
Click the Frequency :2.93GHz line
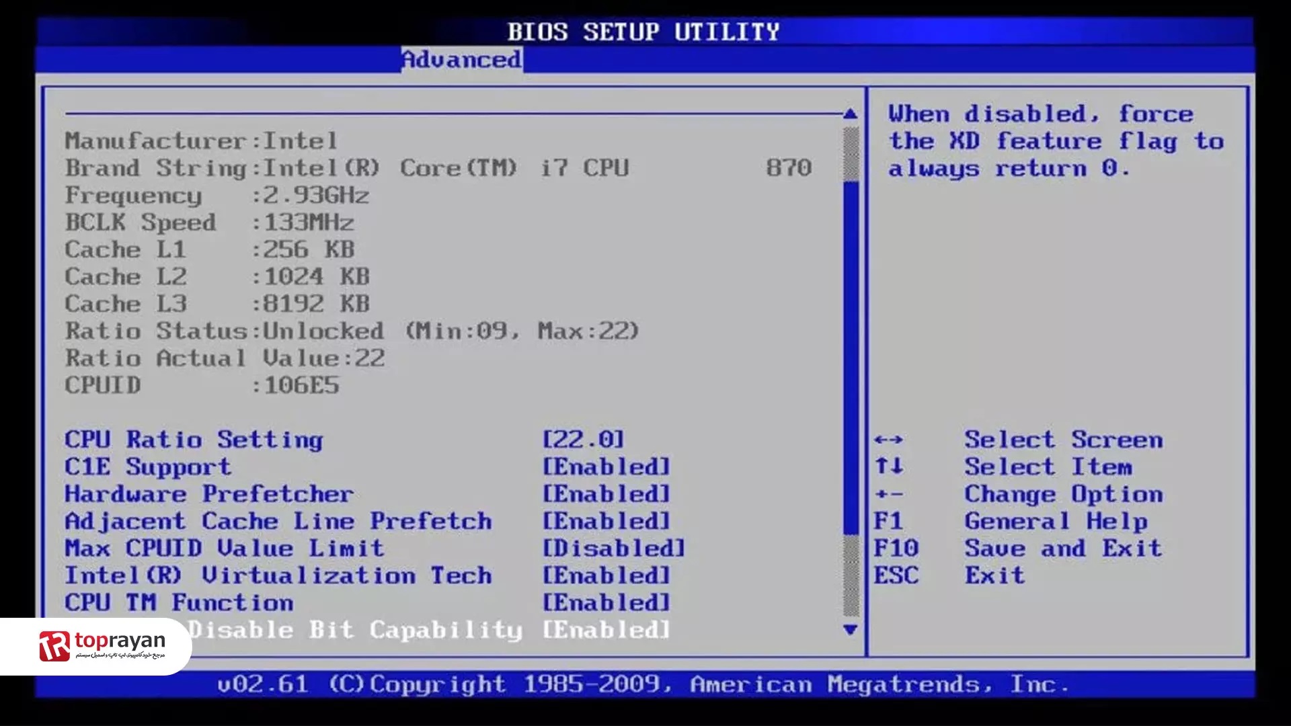pos(217,196)
